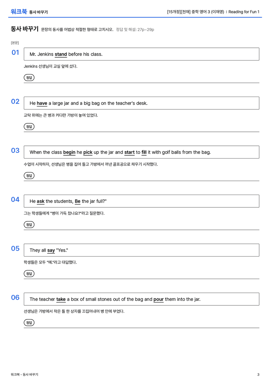This screenshot has width=270, height=382.
Task: Click the underlined word 'pour' in question 06
Action: [x=159, y=299]
